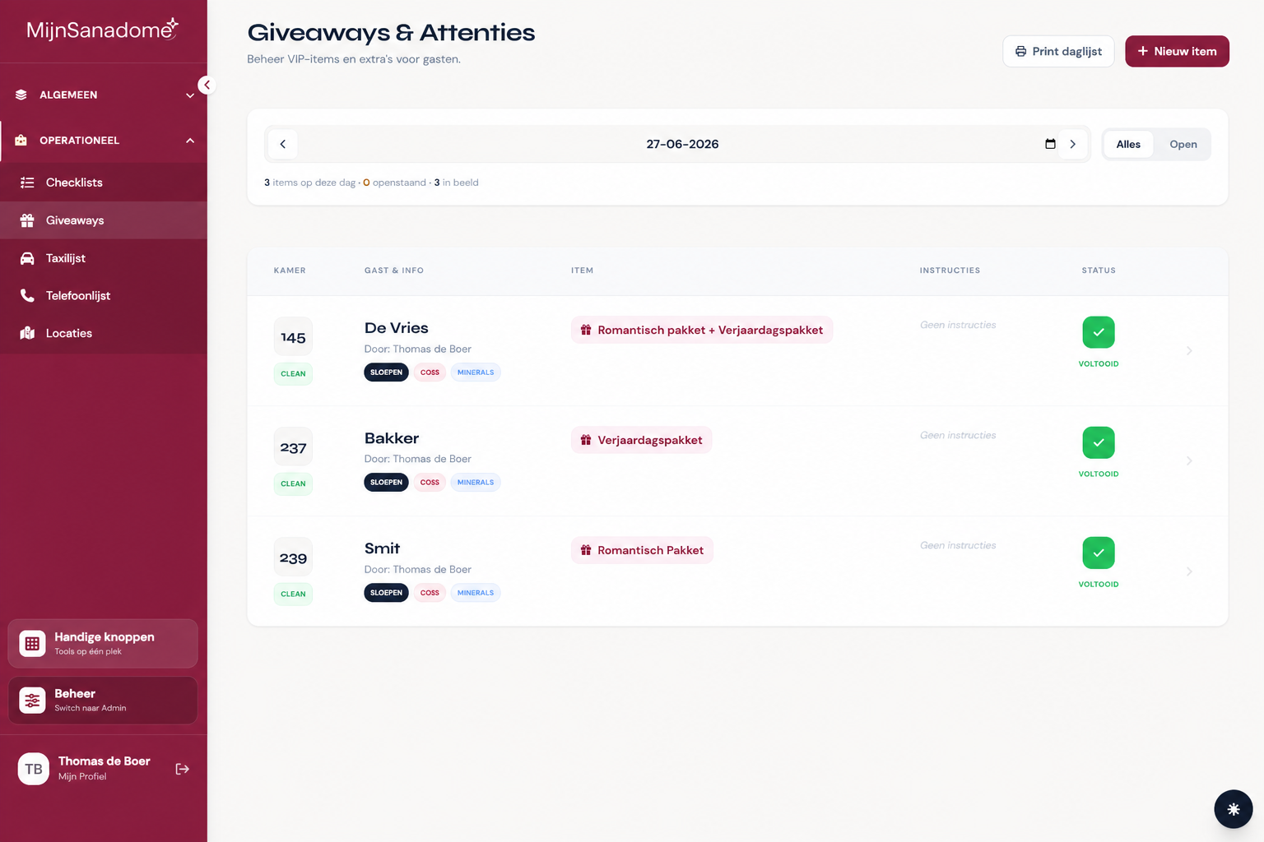Click the TB profile avatar
The image size is (1264, 842).
[34, 769]
